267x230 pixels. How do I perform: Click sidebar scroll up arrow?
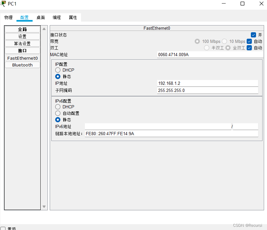coord(44,29)
